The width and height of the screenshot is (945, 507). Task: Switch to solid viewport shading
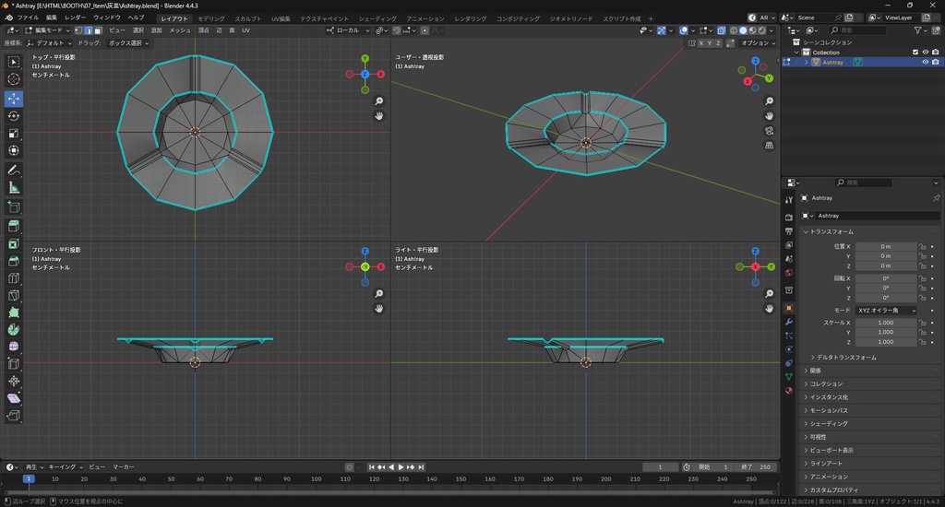743,30
